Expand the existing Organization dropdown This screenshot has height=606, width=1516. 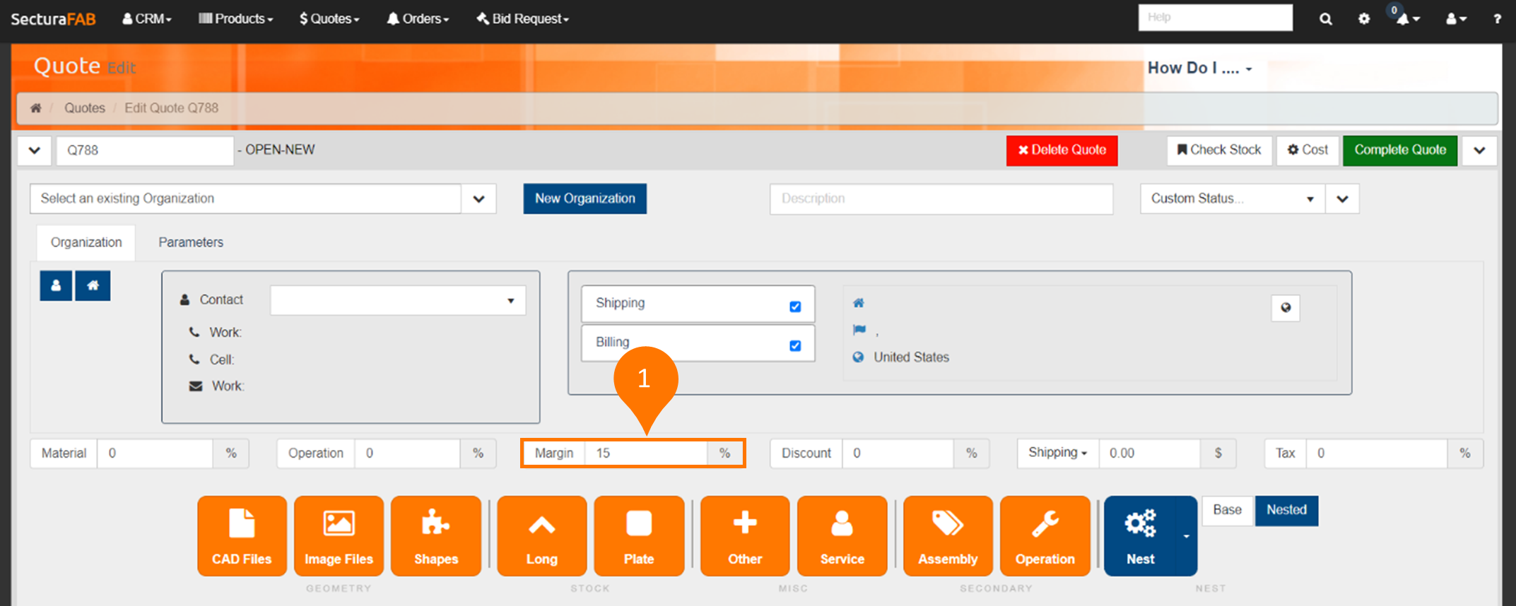pos(478,199)
